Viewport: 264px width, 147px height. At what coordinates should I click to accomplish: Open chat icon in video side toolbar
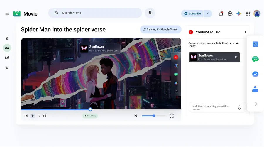pos(176,75)
